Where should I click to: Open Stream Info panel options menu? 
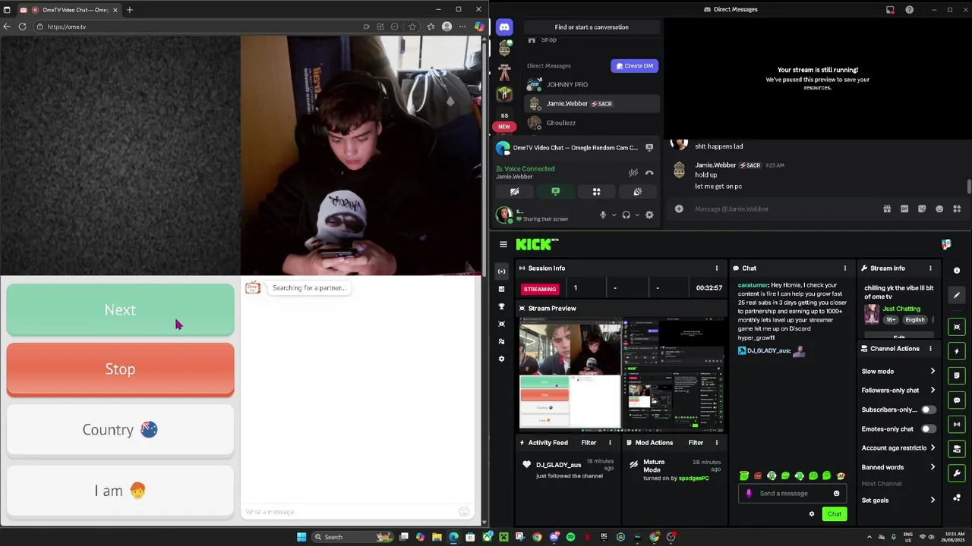click(930, 268)
